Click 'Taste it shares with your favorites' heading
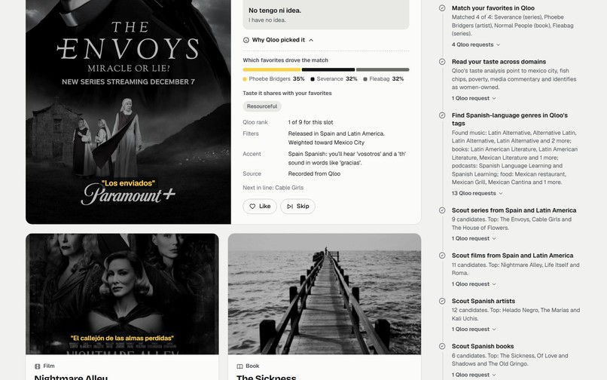Viewport: 607px width, 380px height. pos(287,93)
